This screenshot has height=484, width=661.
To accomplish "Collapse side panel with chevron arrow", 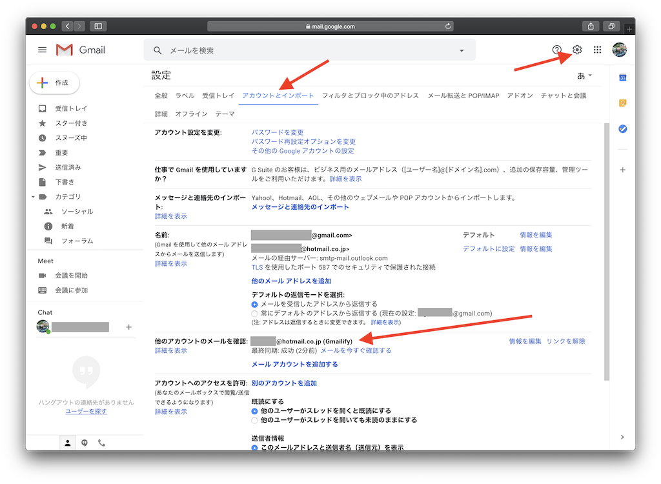I will [622, 437].
